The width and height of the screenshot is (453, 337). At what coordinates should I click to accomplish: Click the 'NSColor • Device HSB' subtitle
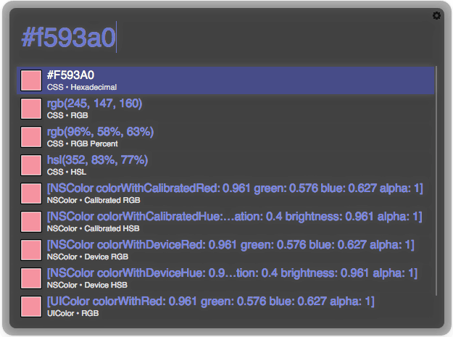pos(87,286)
